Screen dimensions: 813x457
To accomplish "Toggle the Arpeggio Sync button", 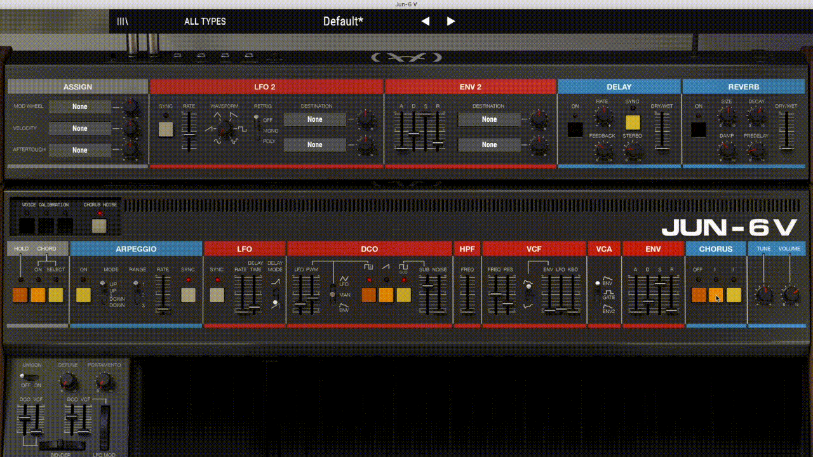I will [189, 295].
